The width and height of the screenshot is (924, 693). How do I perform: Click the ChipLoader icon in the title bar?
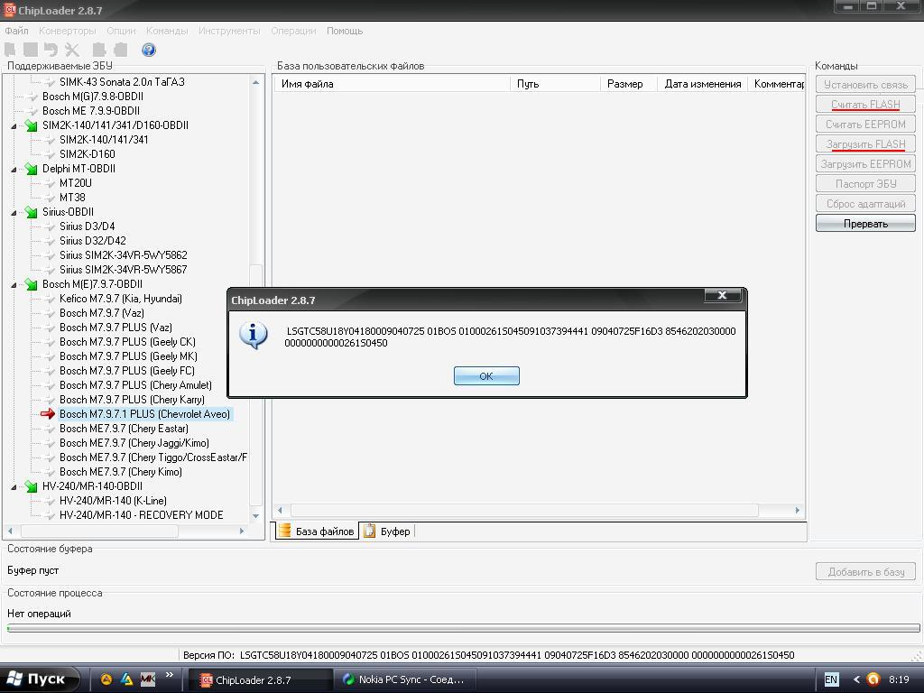tap(9, 9)
